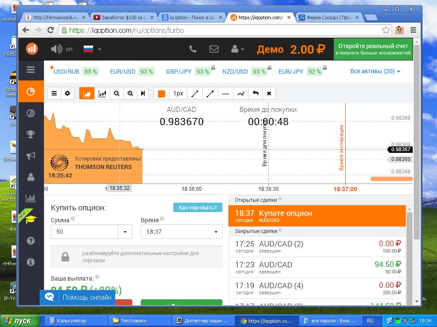
Task: Click the Сумма input with 50
Action: tap(84, 232)
